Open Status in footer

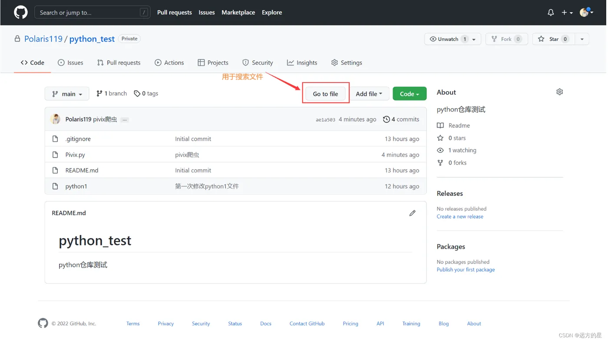pos(236,324)
